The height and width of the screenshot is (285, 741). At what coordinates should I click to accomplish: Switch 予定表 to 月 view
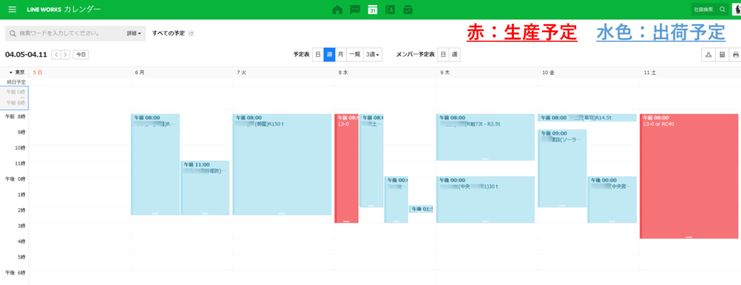(x=340, y=55)
